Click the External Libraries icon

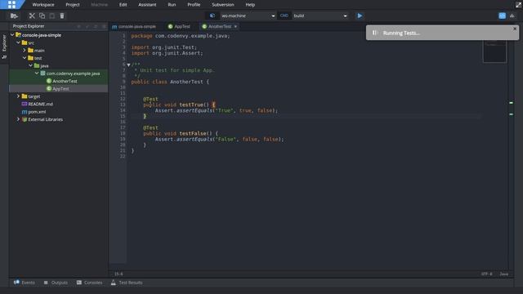[25, 119]
